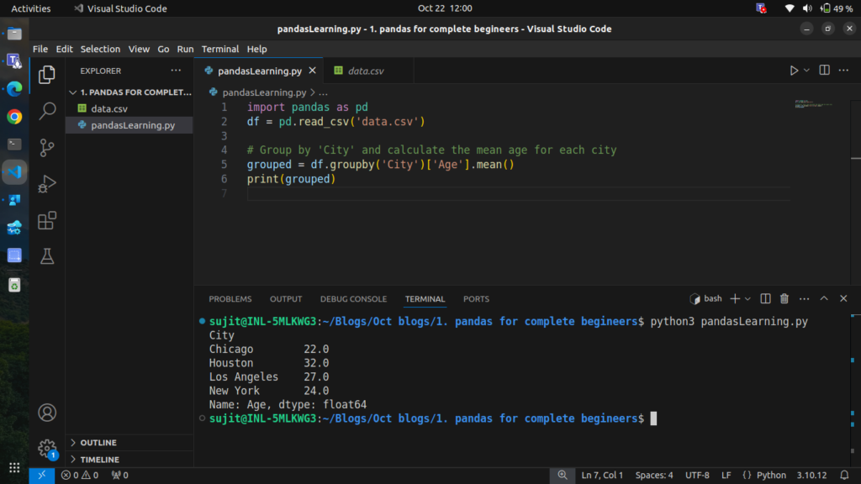Screen dimensions: 861x484
Task: Open the Manage gear icon
Action: [x=47, y=449]
